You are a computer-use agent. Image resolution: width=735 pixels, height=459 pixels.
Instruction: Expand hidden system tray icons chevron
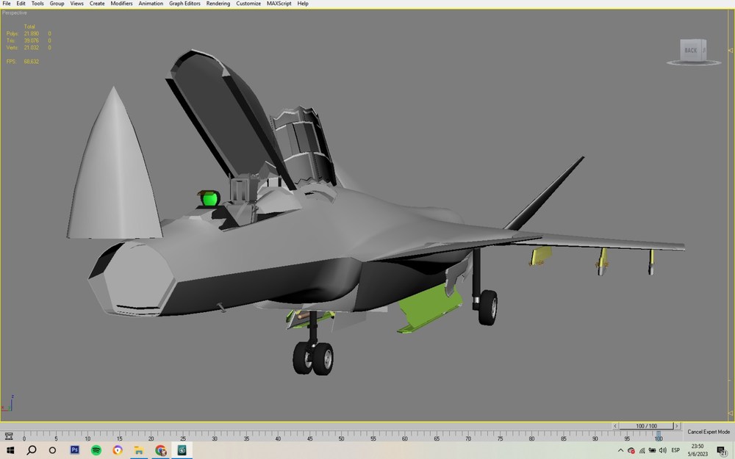[620, 451]
